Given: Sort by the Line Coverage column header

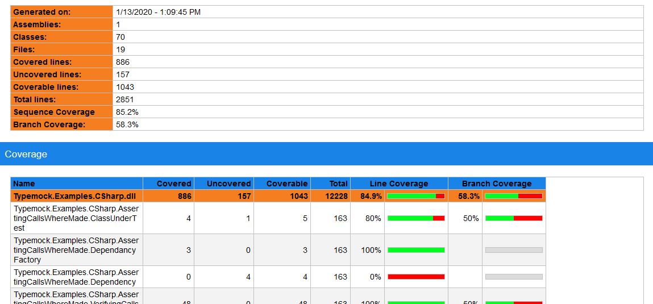Looking at the screenshot, I should pos(399,184).
